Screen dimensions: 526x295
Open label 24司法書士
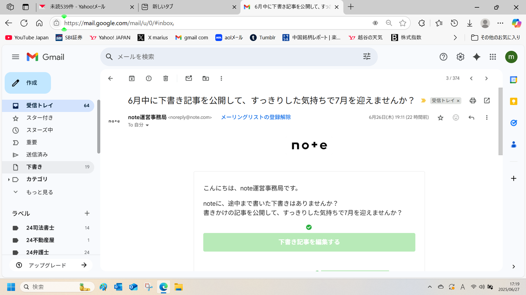pyautogui.click(x=48, y=228)
